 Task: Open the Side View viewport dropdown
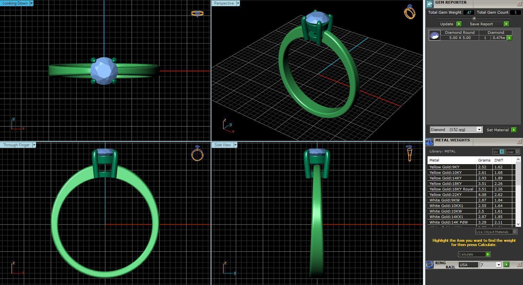(235, 145)
